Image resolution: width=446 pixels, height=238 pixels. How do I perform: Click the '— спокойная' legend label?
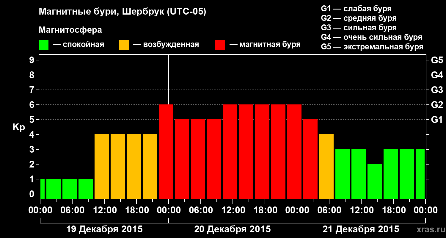click(78, 45)
